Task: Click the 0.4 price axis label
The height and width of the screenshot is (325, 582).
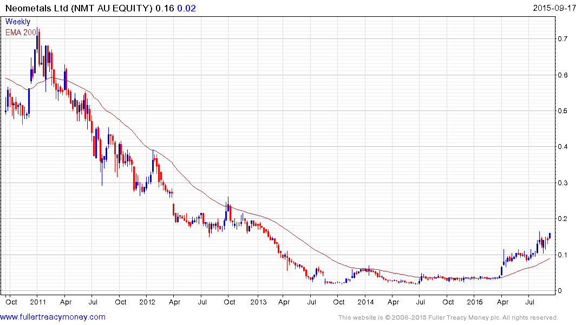Action: [563, 147]
